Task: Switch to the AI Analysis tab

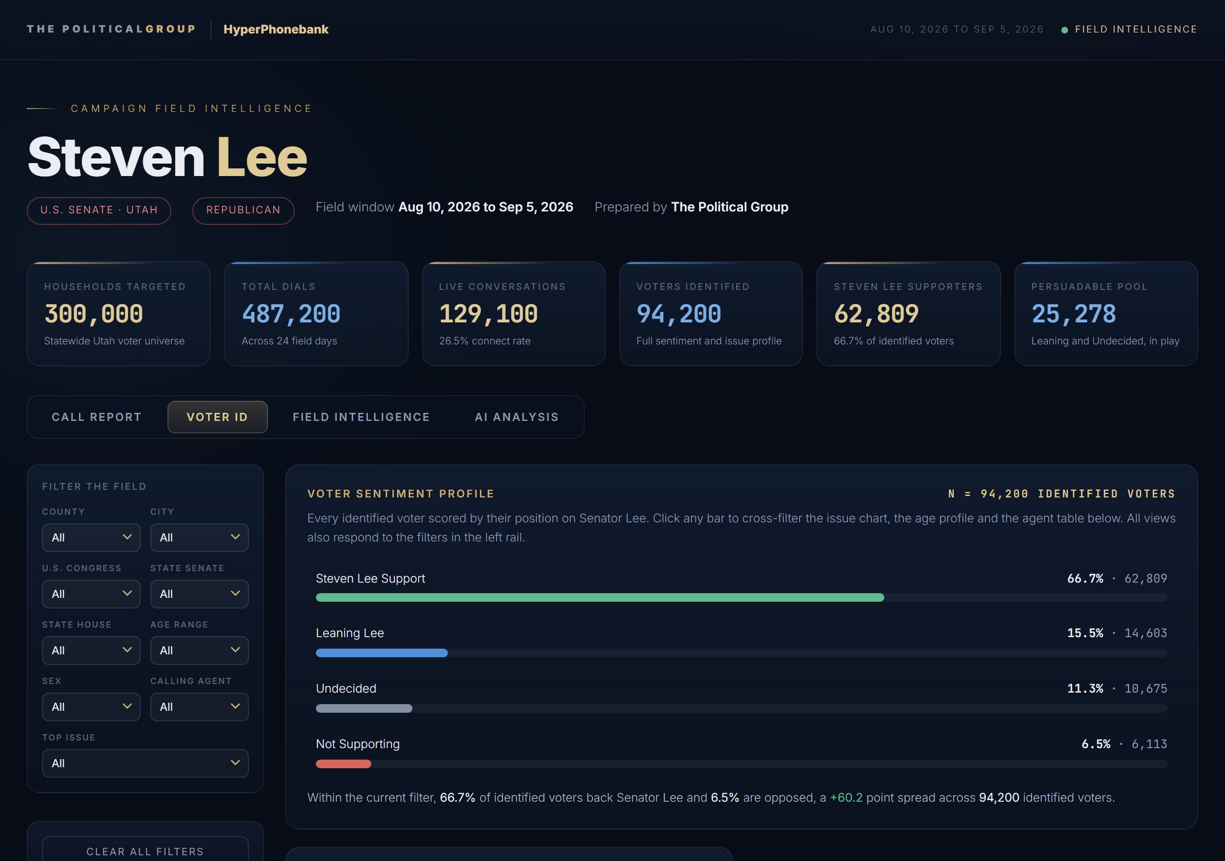Action: click(516, 417)
